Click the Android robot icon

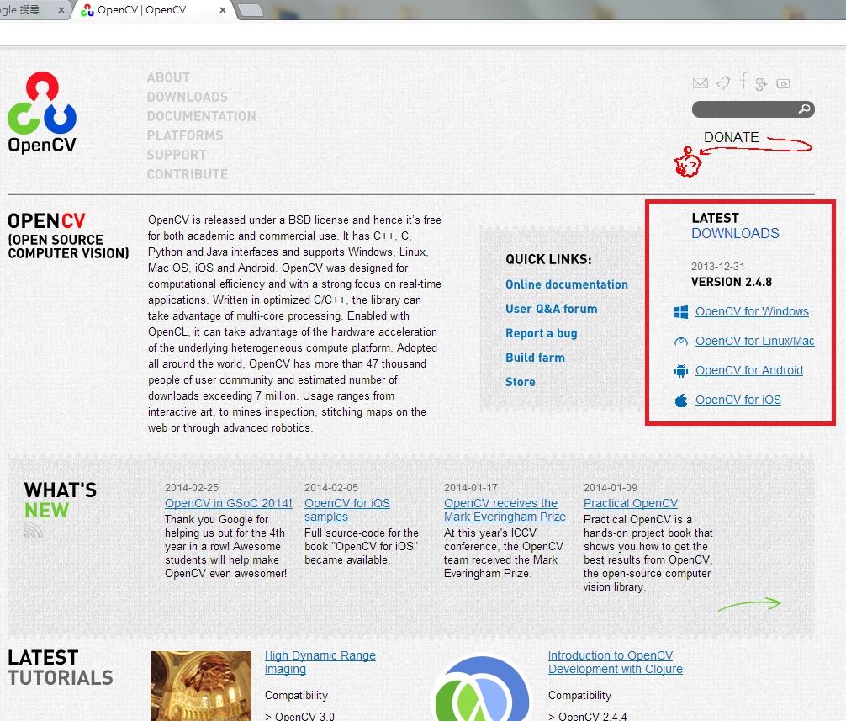(x=681, y=371)
